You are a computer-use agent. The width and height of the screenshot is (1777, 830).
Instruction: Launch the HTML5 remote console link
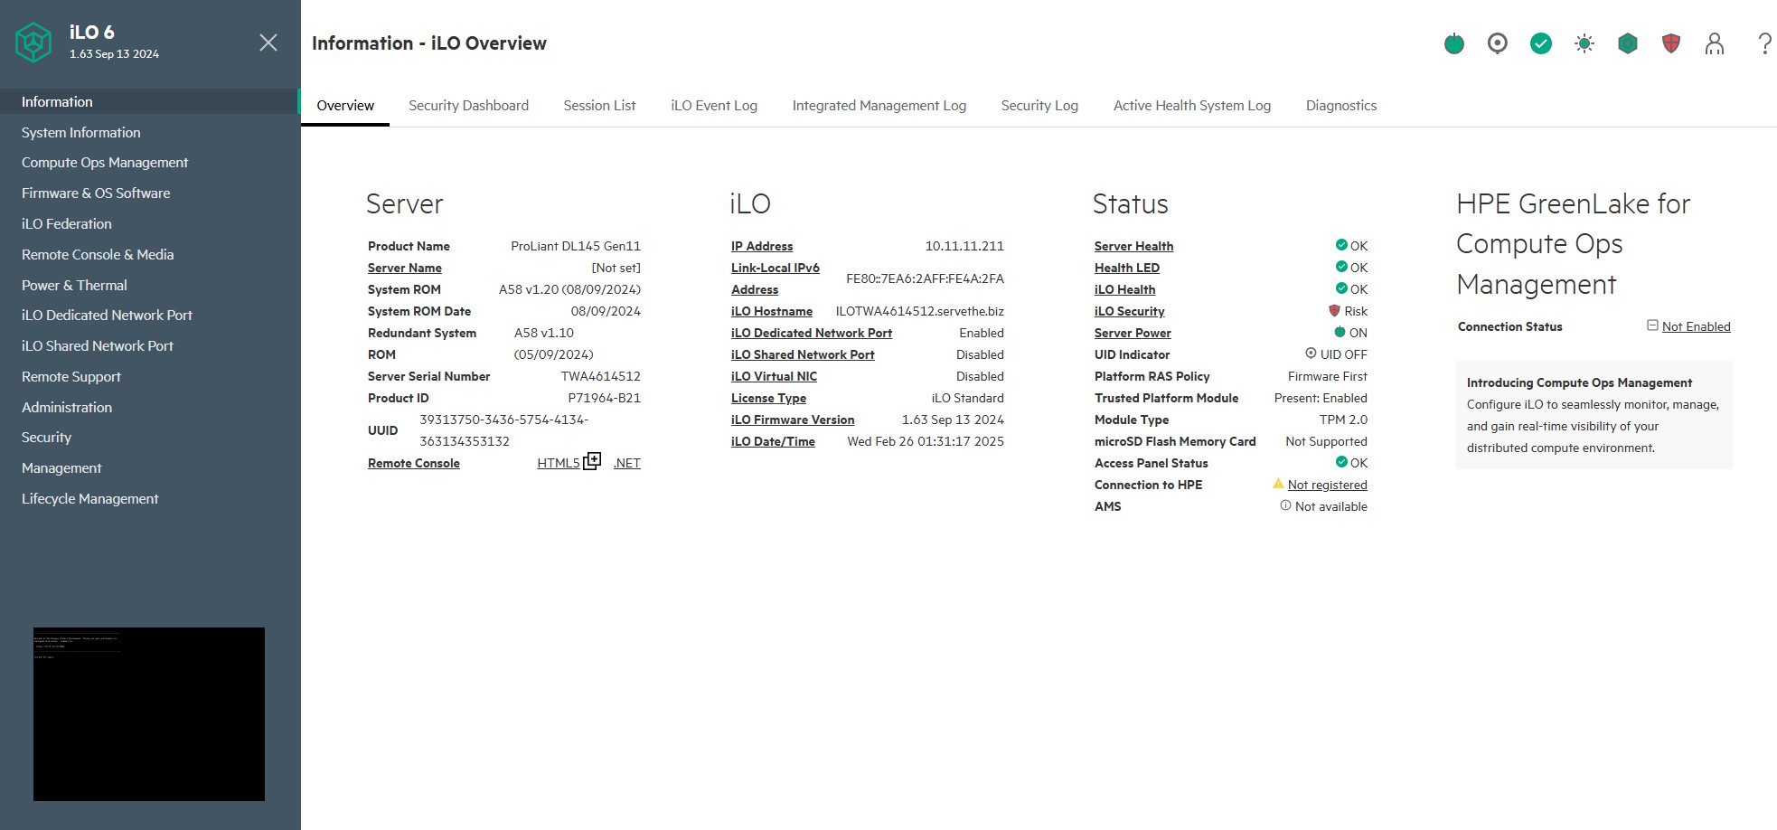tap(559, 463)
